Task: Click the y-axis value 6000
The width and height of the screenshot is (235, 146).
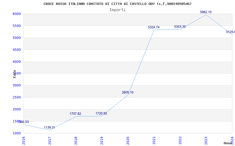Action: [x=17, y=14]
